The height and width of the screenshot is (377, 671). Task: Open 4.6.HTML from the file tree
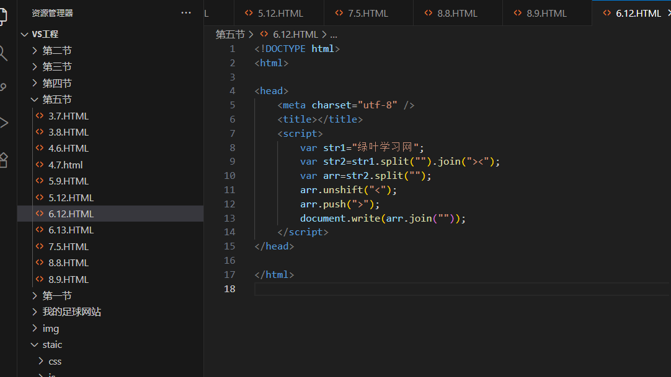110,148
